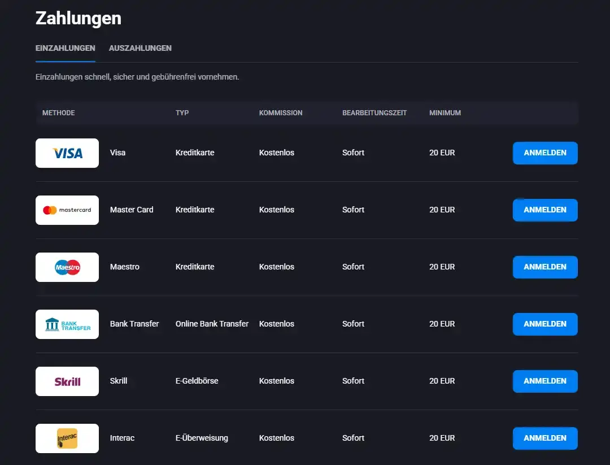Click Kreditkarte in the Maestro row
Viewport: 610px width, 465px height.
pos(195,267)
